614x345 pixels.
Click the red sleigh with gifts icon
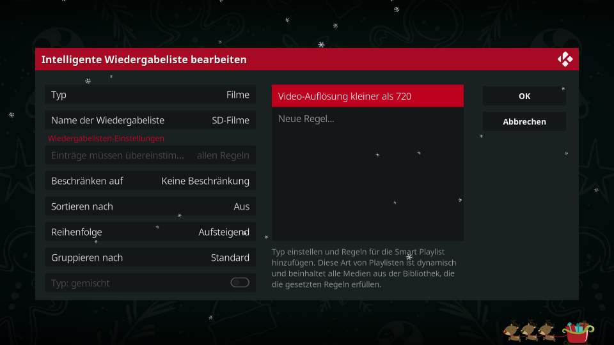click(578, 332)
